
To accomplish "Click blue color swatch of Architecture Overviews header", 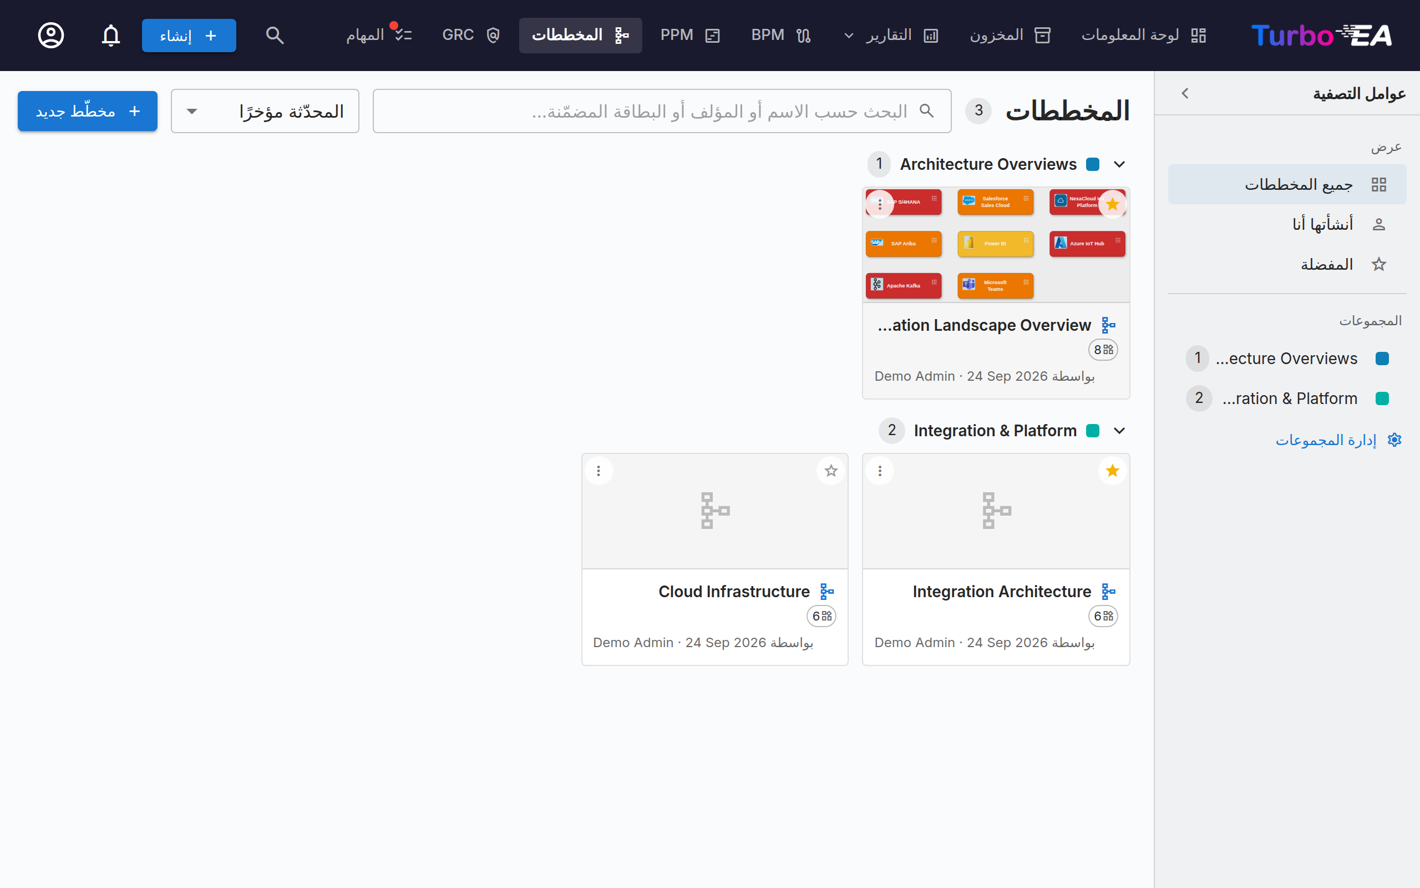I will click(x=1093, y=164).
